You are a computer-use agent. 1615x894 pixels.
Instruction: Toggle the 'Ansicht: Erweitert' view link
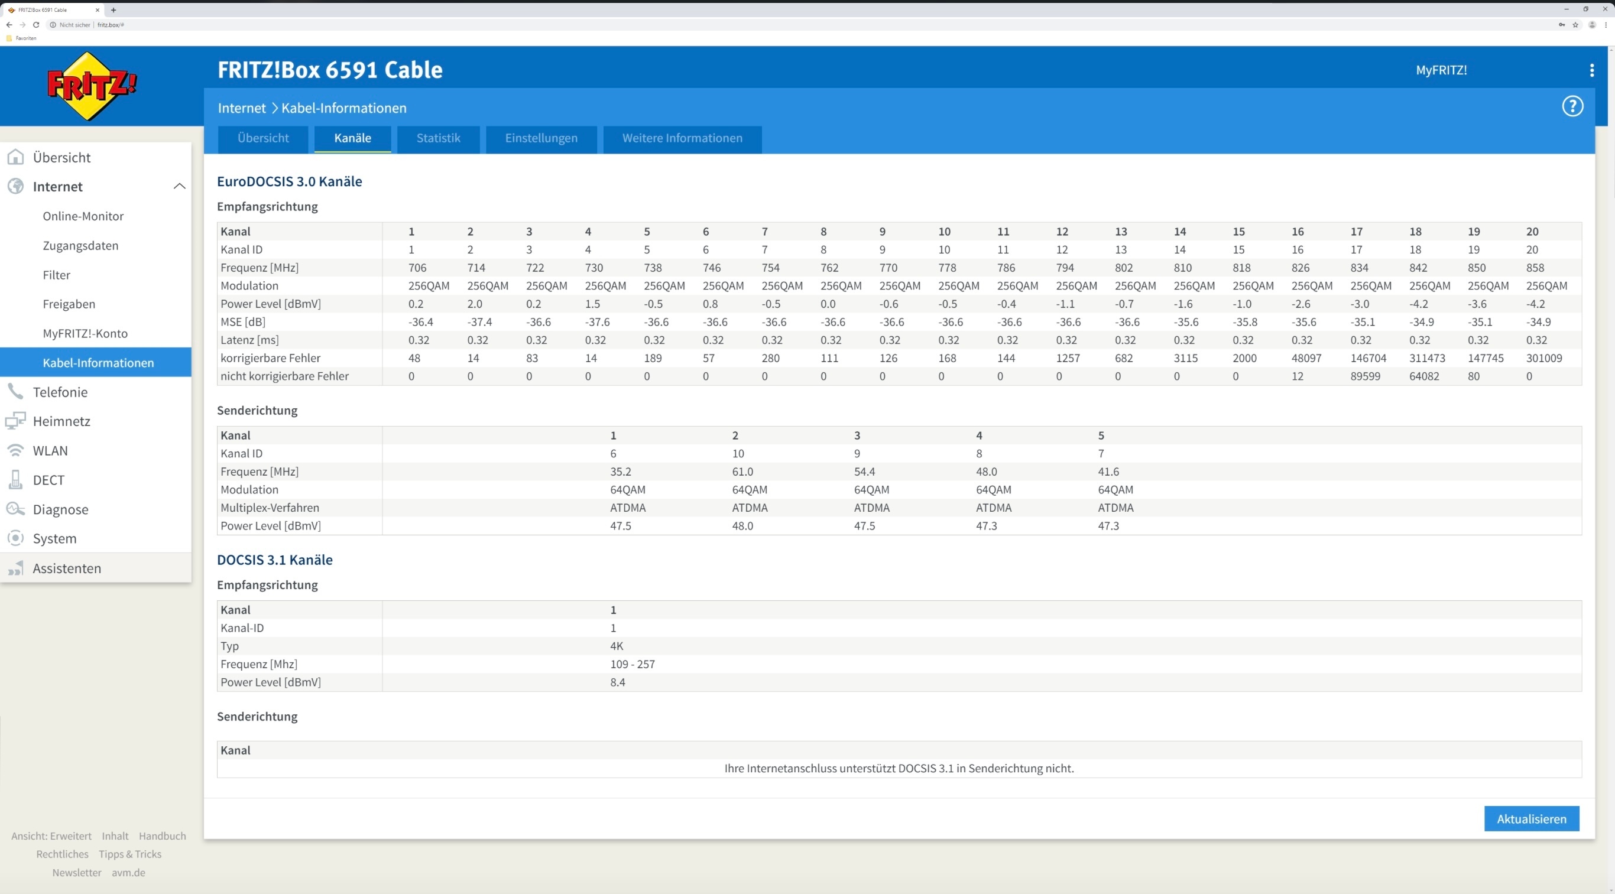51,836
